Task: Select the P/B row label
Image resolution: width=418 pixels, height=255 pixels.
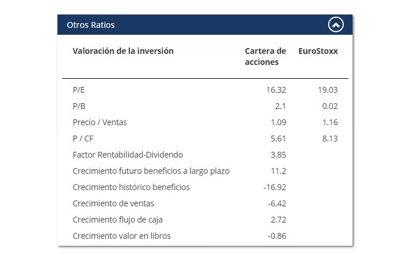Action: tap(79, 106)
